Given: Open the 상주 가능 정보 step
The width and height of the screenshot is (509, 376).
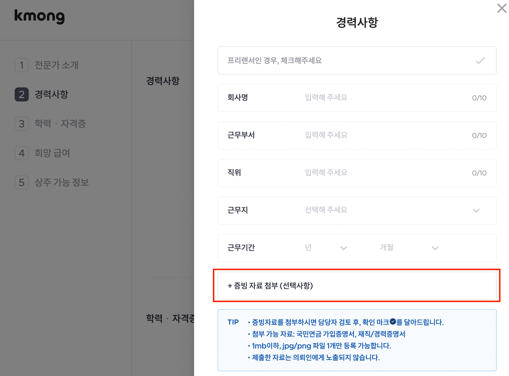Looking at the screenshot, I should coord(62,182).
